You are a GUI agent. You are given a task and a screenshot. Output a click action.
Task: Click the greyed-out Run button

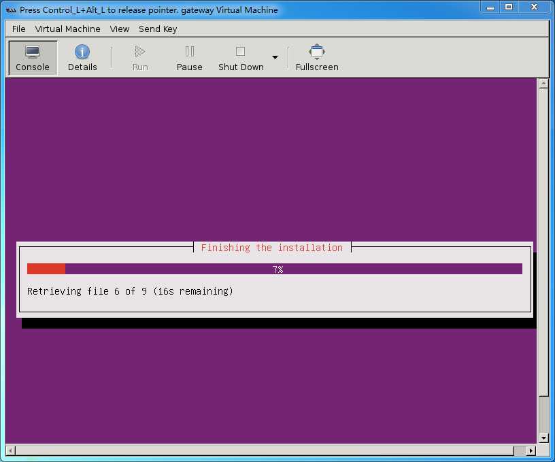pos(140,58)
